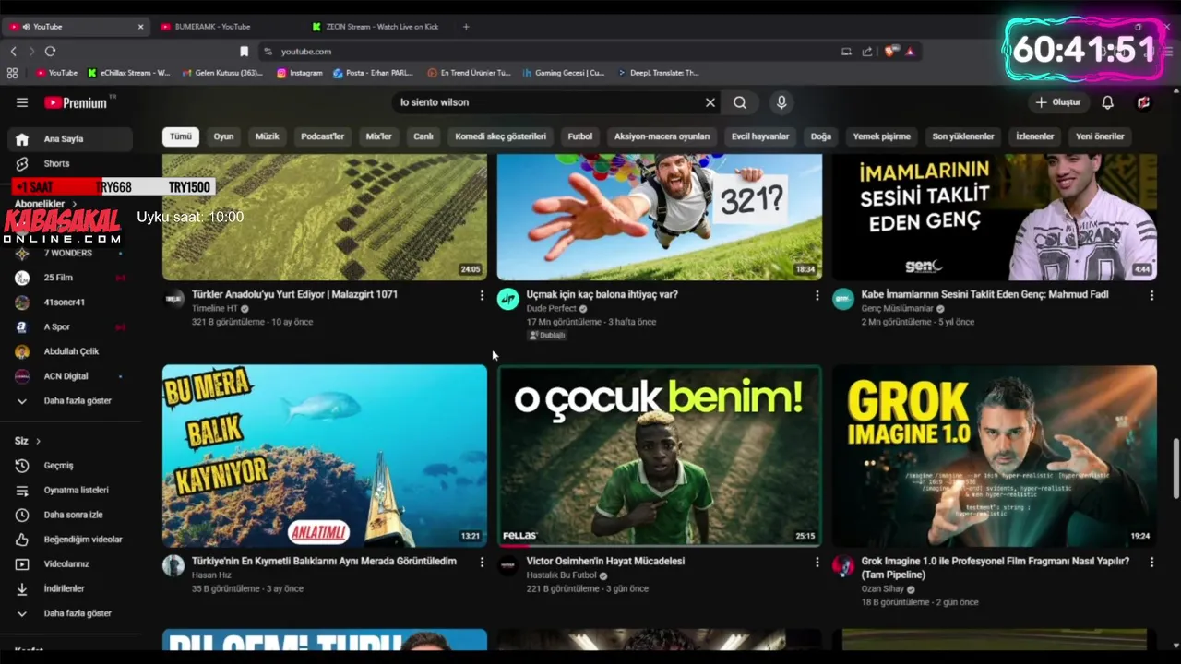Image resolution: width=1181 pixels, height=664 pixels.
Task: Click the Brave shields icon
Action: [x=890, y=52]
